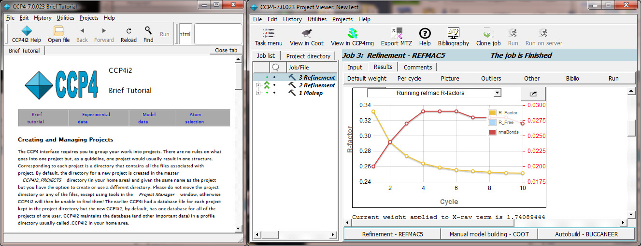Switch to the Input tab
641x246 pixels.
tap(355, 67)
